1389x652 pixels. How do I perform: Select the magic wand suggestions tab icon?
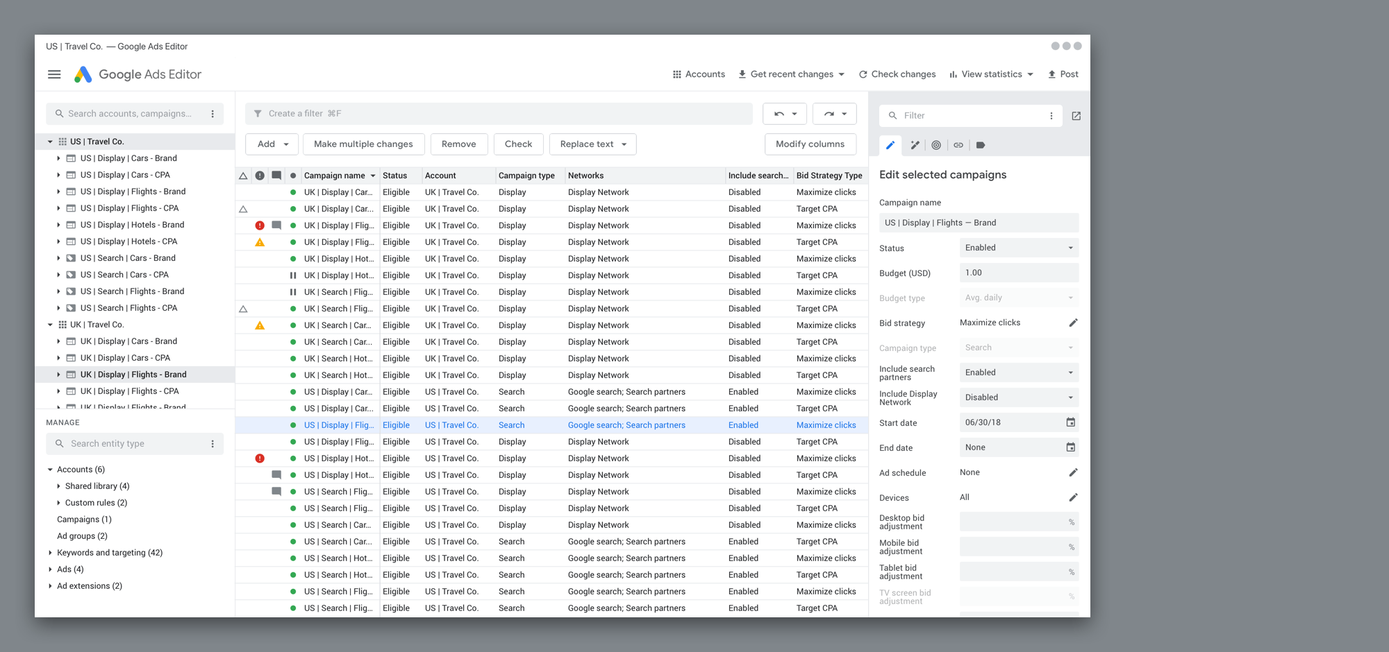[x=914, y=145]
